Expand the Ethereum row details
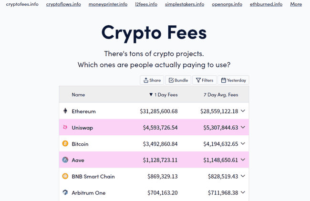The image size is (310, 201). (243, 111)
